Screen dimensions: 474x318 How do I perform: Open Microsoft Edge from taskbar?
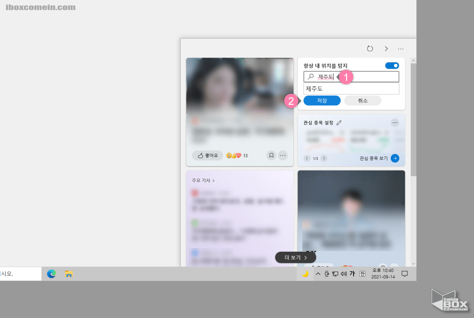point(51,274)
